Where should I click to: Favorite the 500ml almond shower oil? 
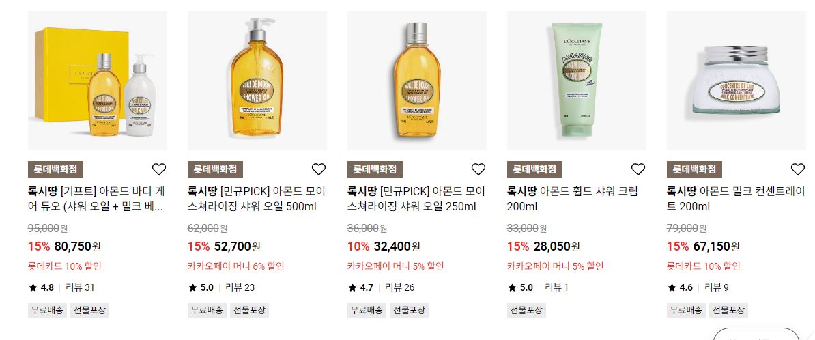coord(318,169)
